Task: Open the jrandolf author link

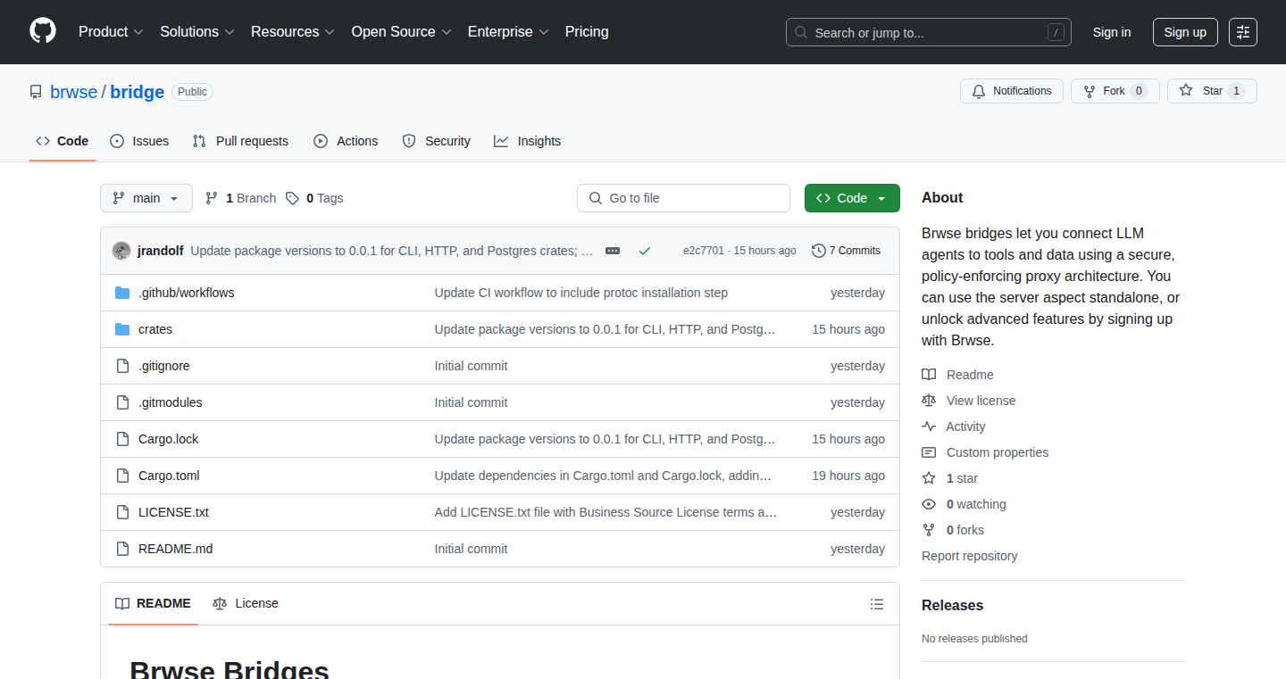Action: [161, 251]
